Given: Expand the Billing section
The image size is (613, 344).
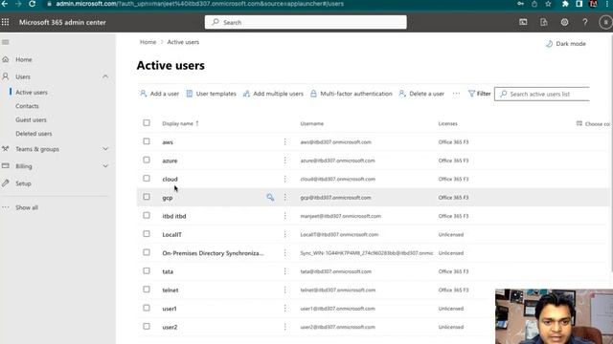Looking at the screenshot, I should pyautogui.click(x=105, y=166).
